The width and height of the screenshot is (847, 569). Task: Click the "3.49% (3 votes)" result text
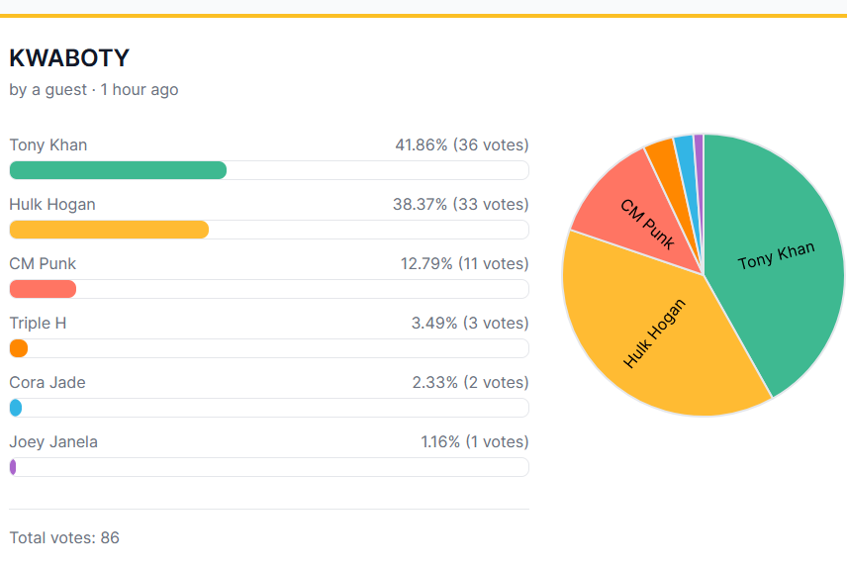pos(469,324)
